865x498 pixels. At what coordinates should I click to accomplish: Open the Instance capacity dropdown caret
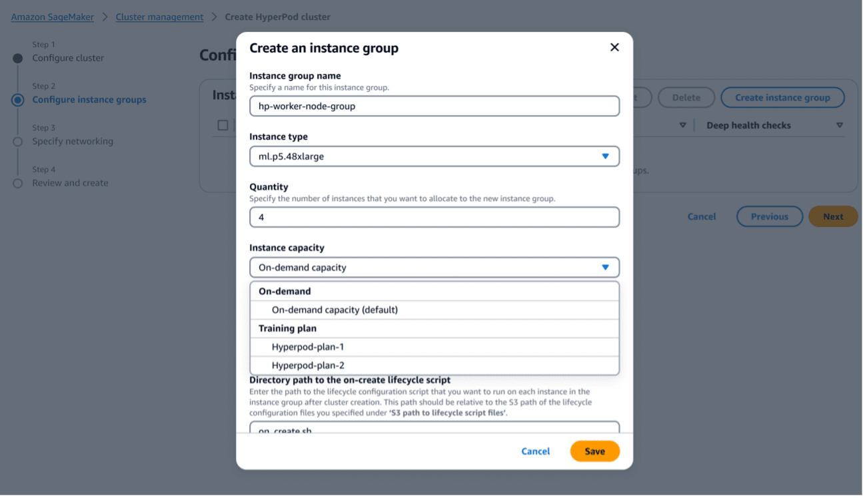[x=605, y=267]
